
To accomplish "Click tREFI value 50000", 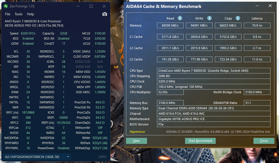I will tap(64, 118).
